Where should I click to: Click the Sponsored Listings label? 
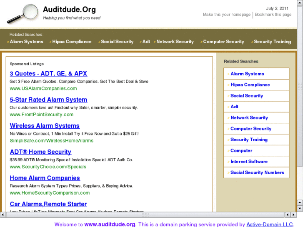(27, 64)
